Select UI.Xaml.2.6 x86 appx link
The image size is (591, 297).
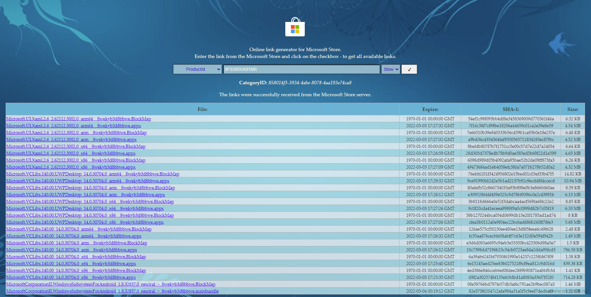(x=71, y=167)
